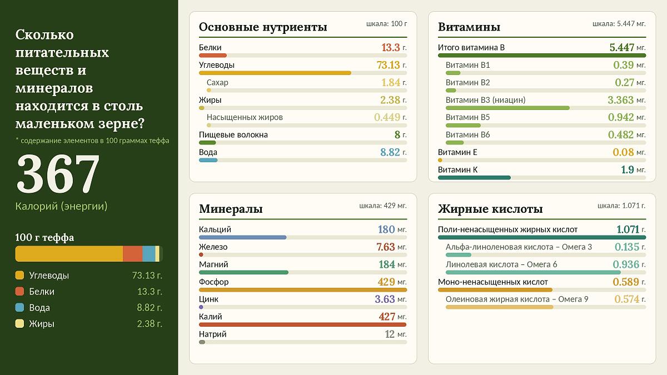Click the Фосфор orange bar

coord(303,289)
